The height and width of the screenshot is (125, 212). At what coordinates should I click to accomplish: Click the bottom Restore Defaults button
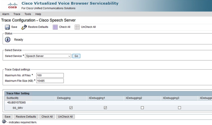[26, 117]
